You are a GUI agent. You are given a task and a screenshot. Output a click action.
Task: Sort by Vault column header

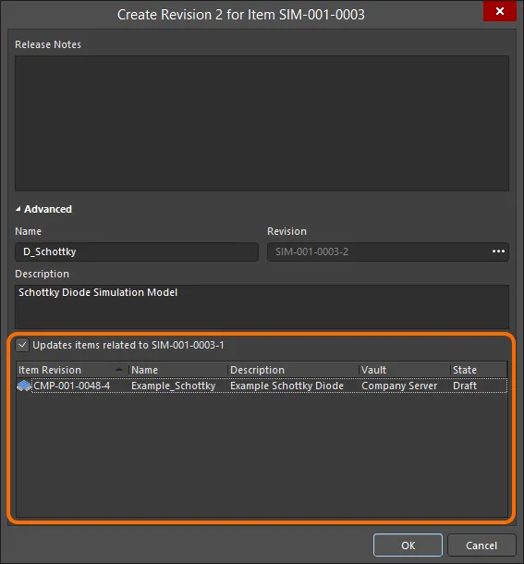point(404,370)
